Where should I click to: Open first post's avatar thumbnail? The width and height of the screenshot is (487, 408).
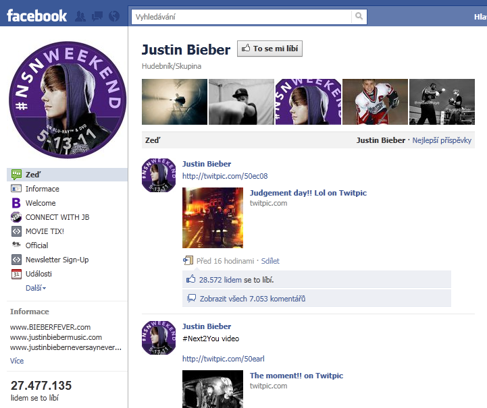pos(159,175)
